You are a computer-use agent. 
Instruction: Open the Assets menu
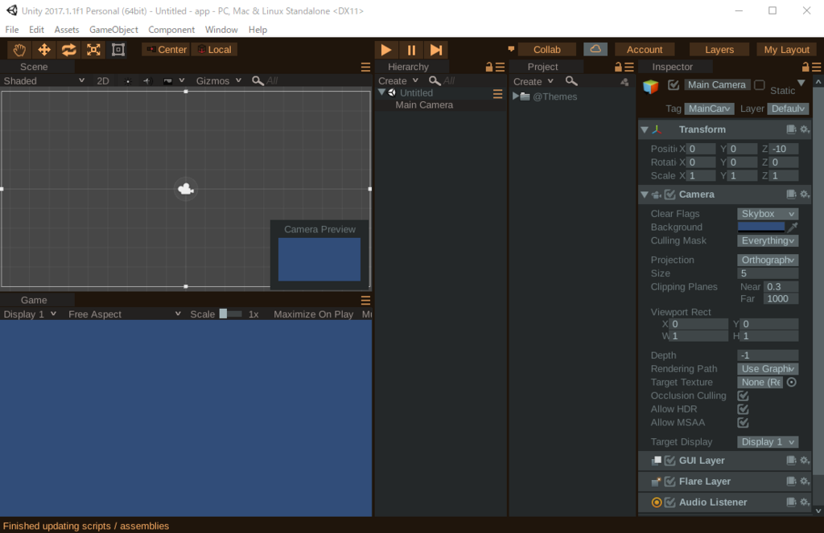coord(67,30)
